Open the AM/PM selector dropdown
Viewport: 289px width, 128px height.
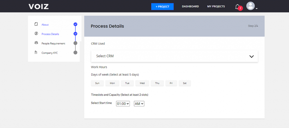coord(139,104)
